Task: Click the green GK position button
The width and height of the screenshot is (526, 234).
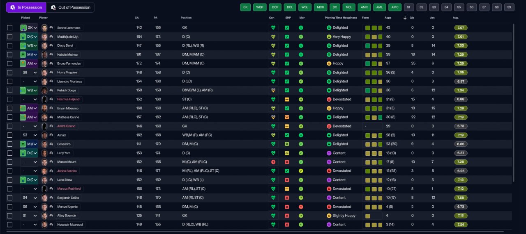Action: [x=246, y=7]
